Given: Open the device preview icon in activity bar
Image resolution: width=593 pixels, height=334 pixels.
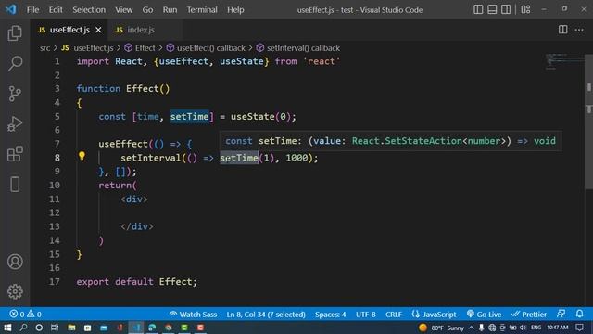Looking at the screenshot, I should point(15,185).
